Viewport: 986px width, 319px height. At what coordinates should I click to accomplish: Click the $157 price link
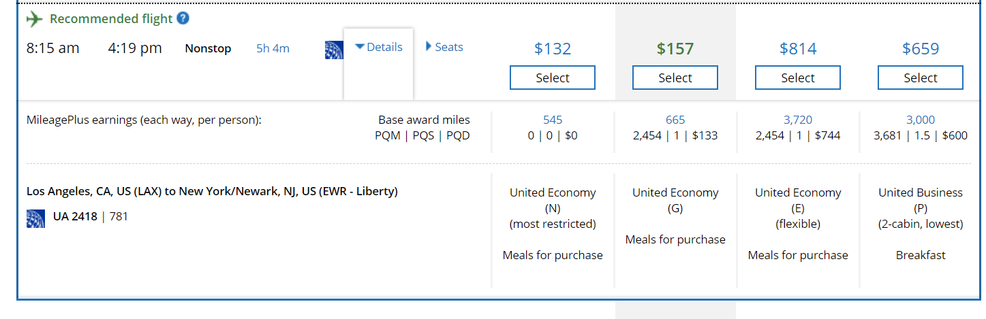(x=675, y=49)
